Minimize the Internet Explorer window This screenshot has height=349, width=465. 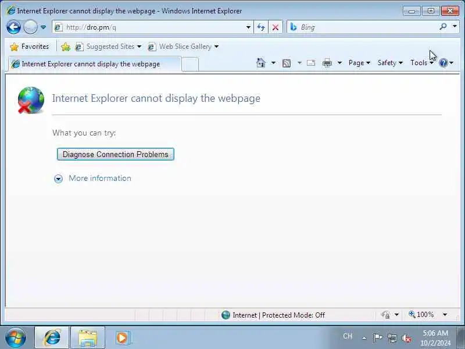[x=412, y=11]
